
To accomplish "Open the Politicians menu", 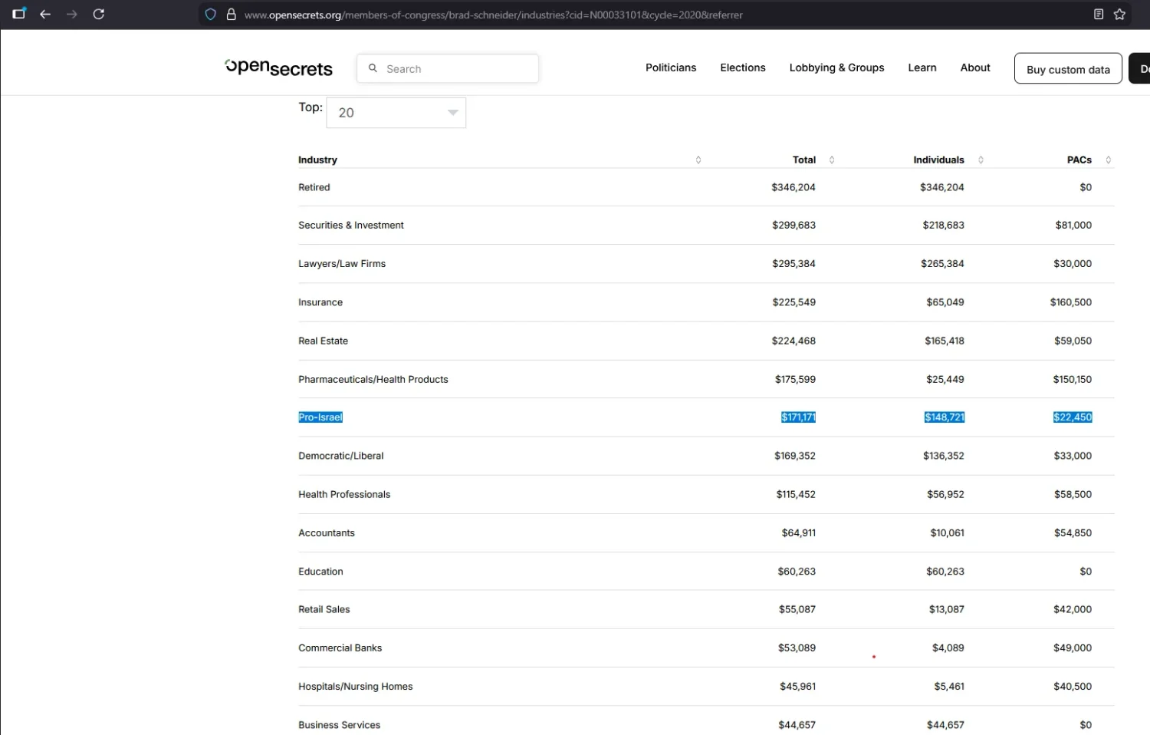I will [x=671, y=68].
